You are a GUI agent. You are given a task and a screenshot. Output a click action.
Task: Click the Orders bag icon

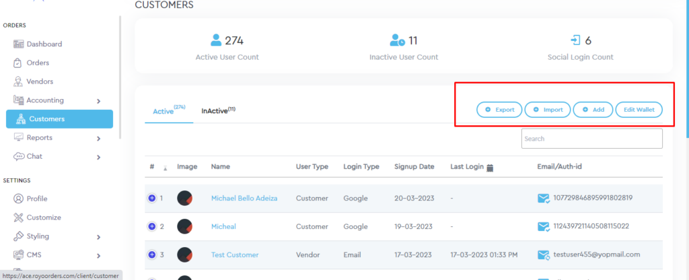click(18, 63)
